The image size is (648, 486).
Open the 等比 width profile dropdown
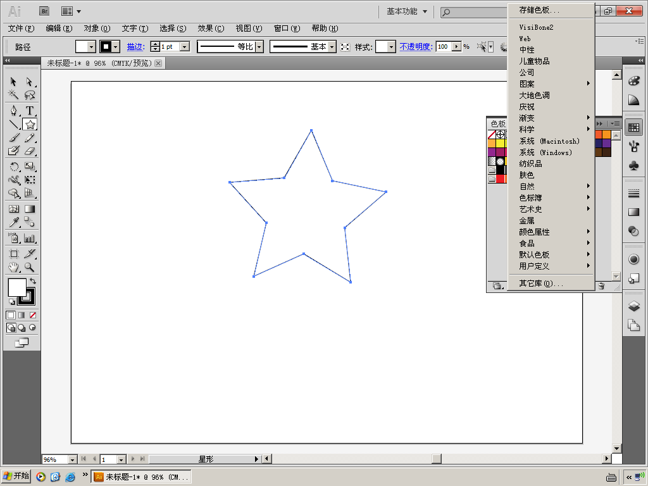point(259,47)
